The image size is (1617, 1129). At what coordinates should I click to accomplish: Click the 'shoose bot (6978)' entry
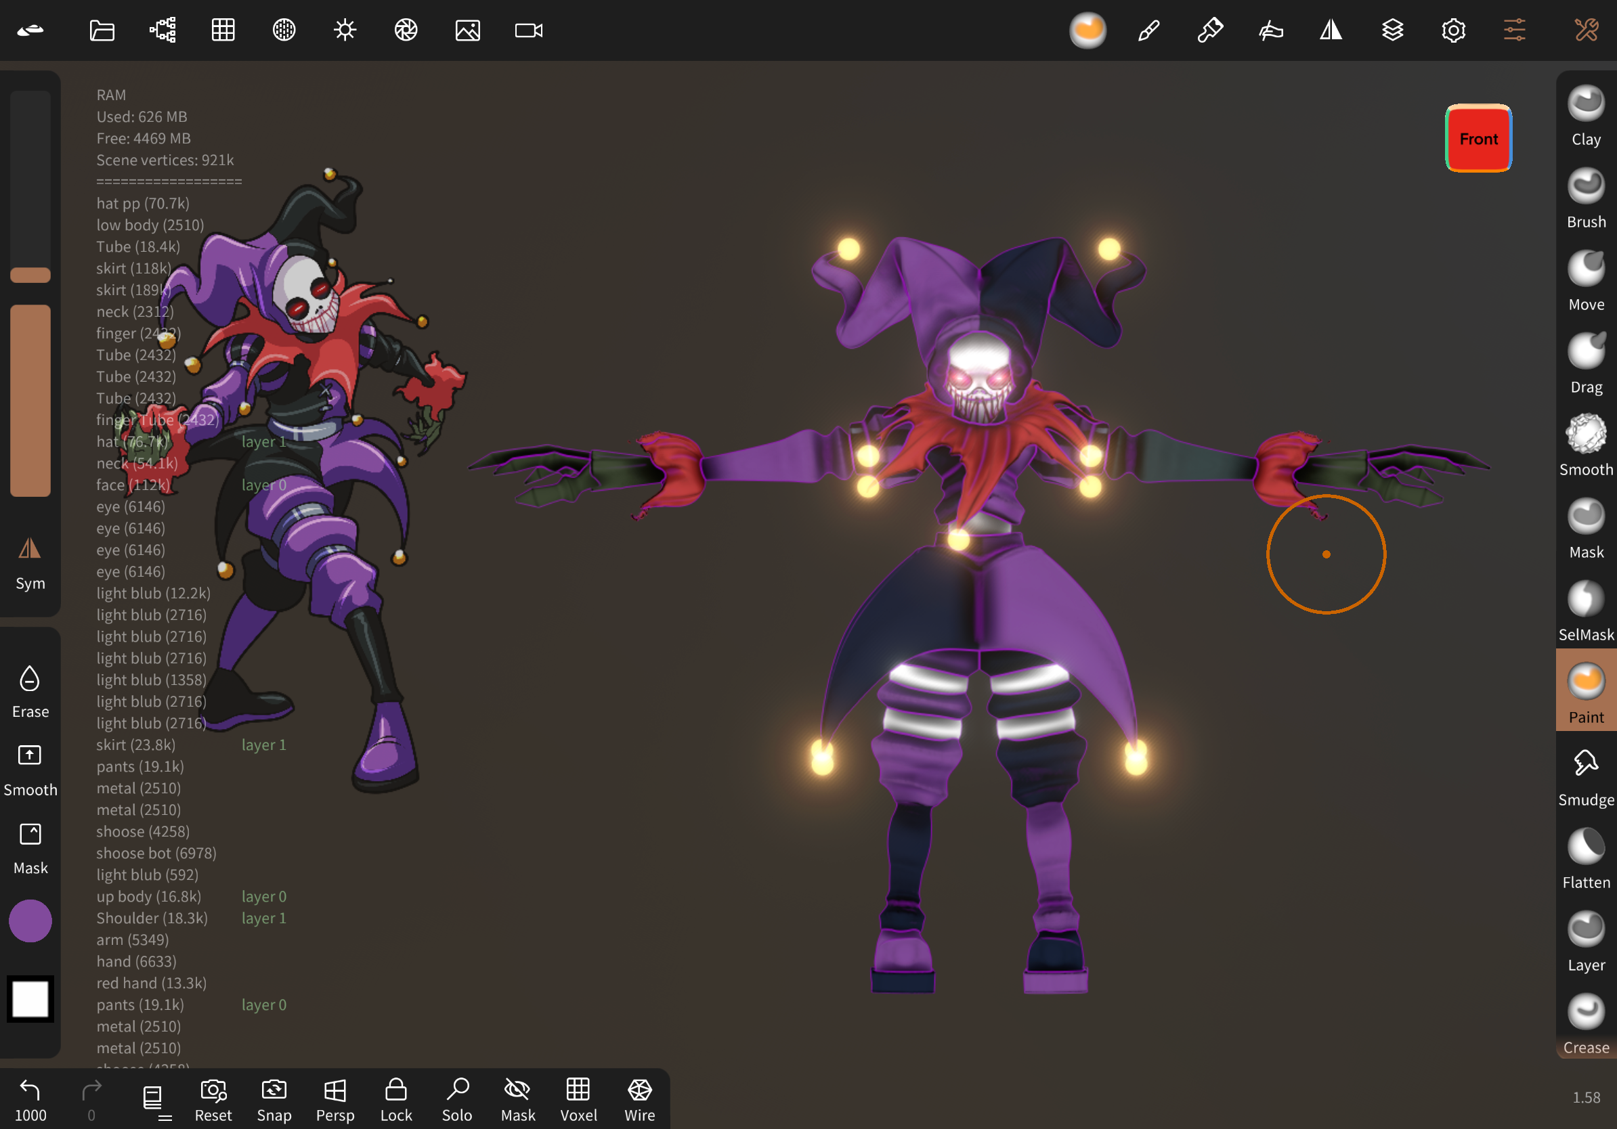point(156,853)
